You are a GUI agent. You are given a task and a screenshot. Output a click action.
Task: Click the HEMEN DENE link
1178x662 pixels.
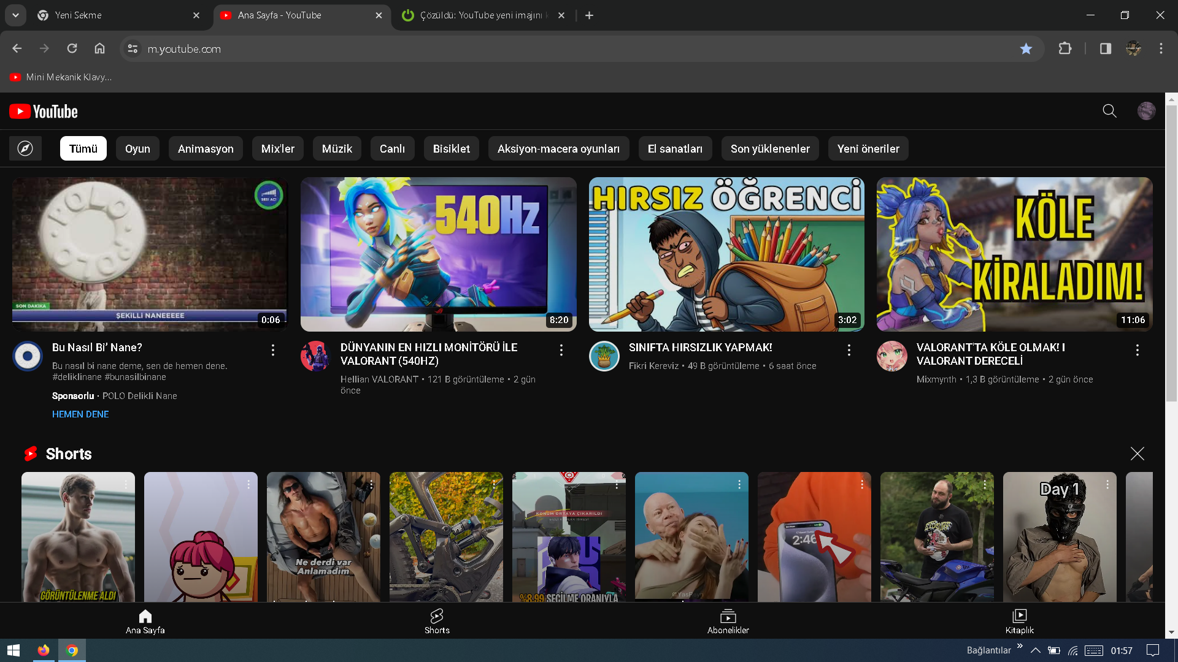[80, 414]
